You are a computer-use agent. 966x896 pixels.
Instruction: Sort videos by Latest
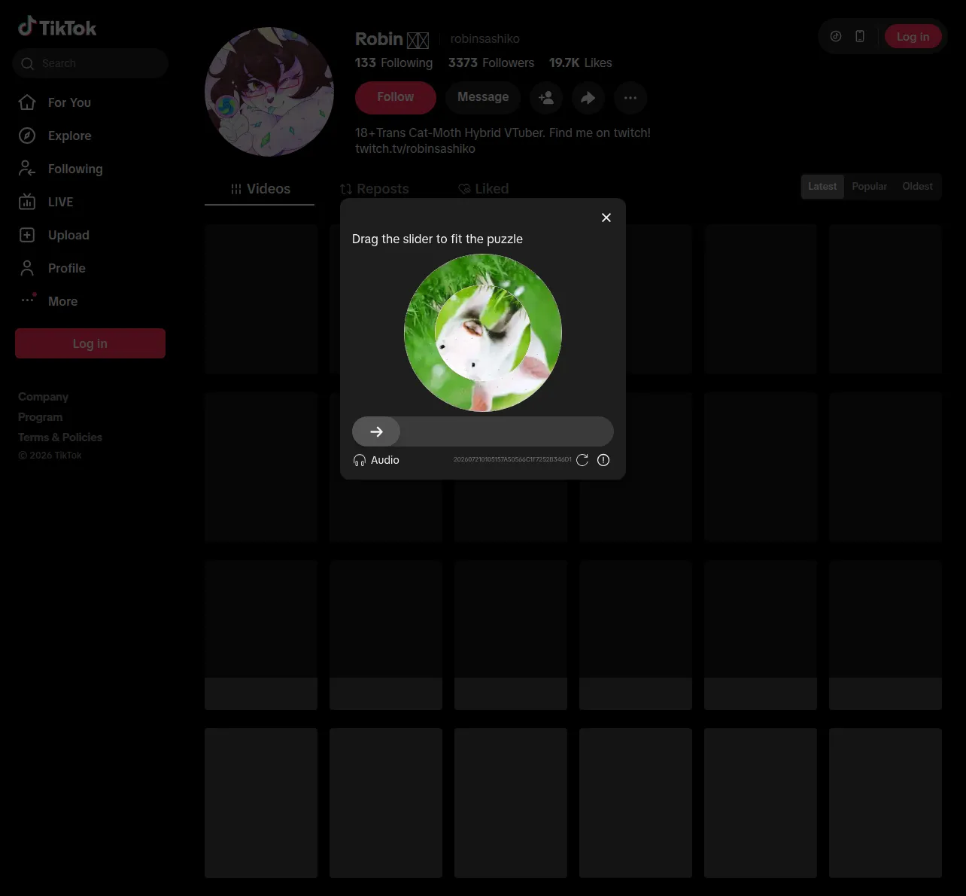822,187
